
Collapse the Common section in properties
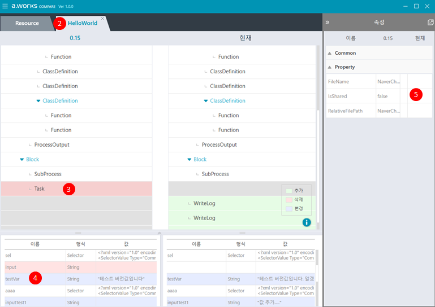tap(330, 53)
